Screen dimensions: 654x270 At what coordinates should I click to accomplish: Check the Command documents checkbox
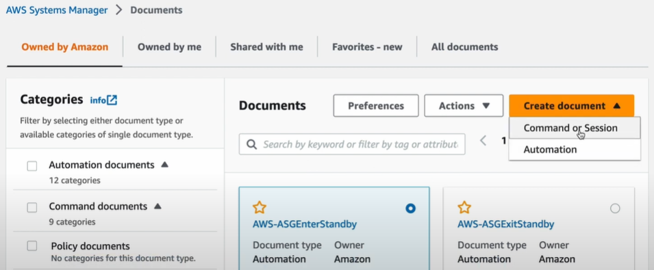click(32, 207)
